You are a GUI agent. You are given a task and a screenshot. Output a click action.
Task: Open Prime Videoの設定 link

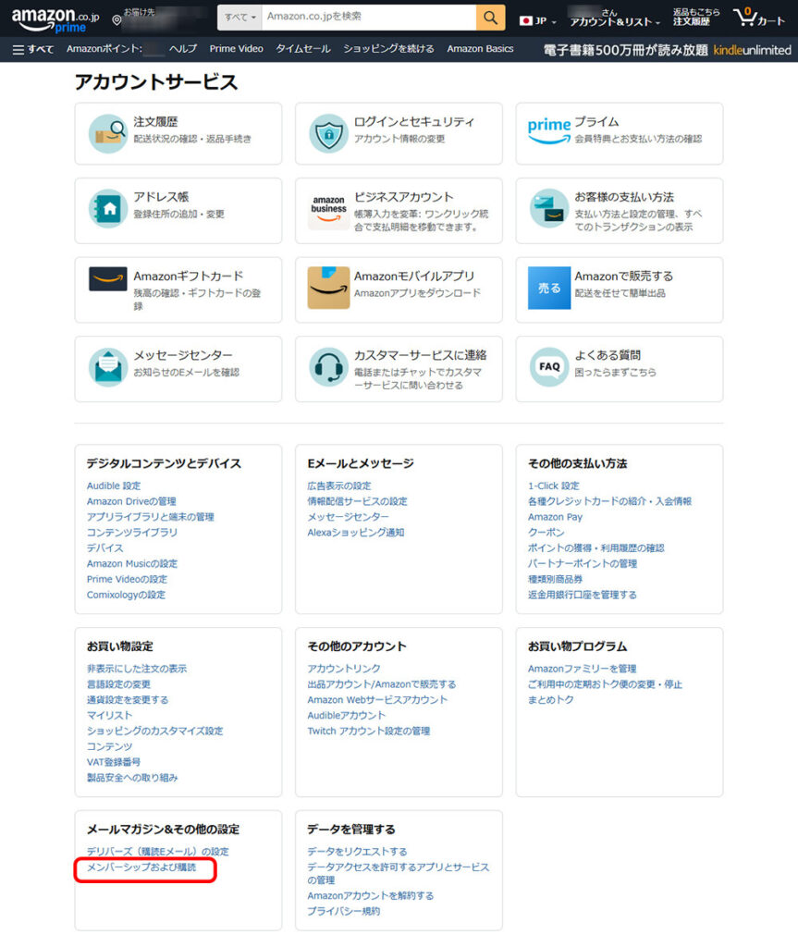point(127,579)
